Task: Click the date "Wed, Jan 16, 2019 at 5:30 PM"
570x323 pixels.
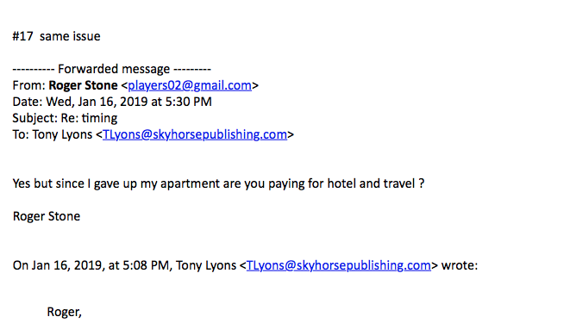Action: click(x=128, y=102)
